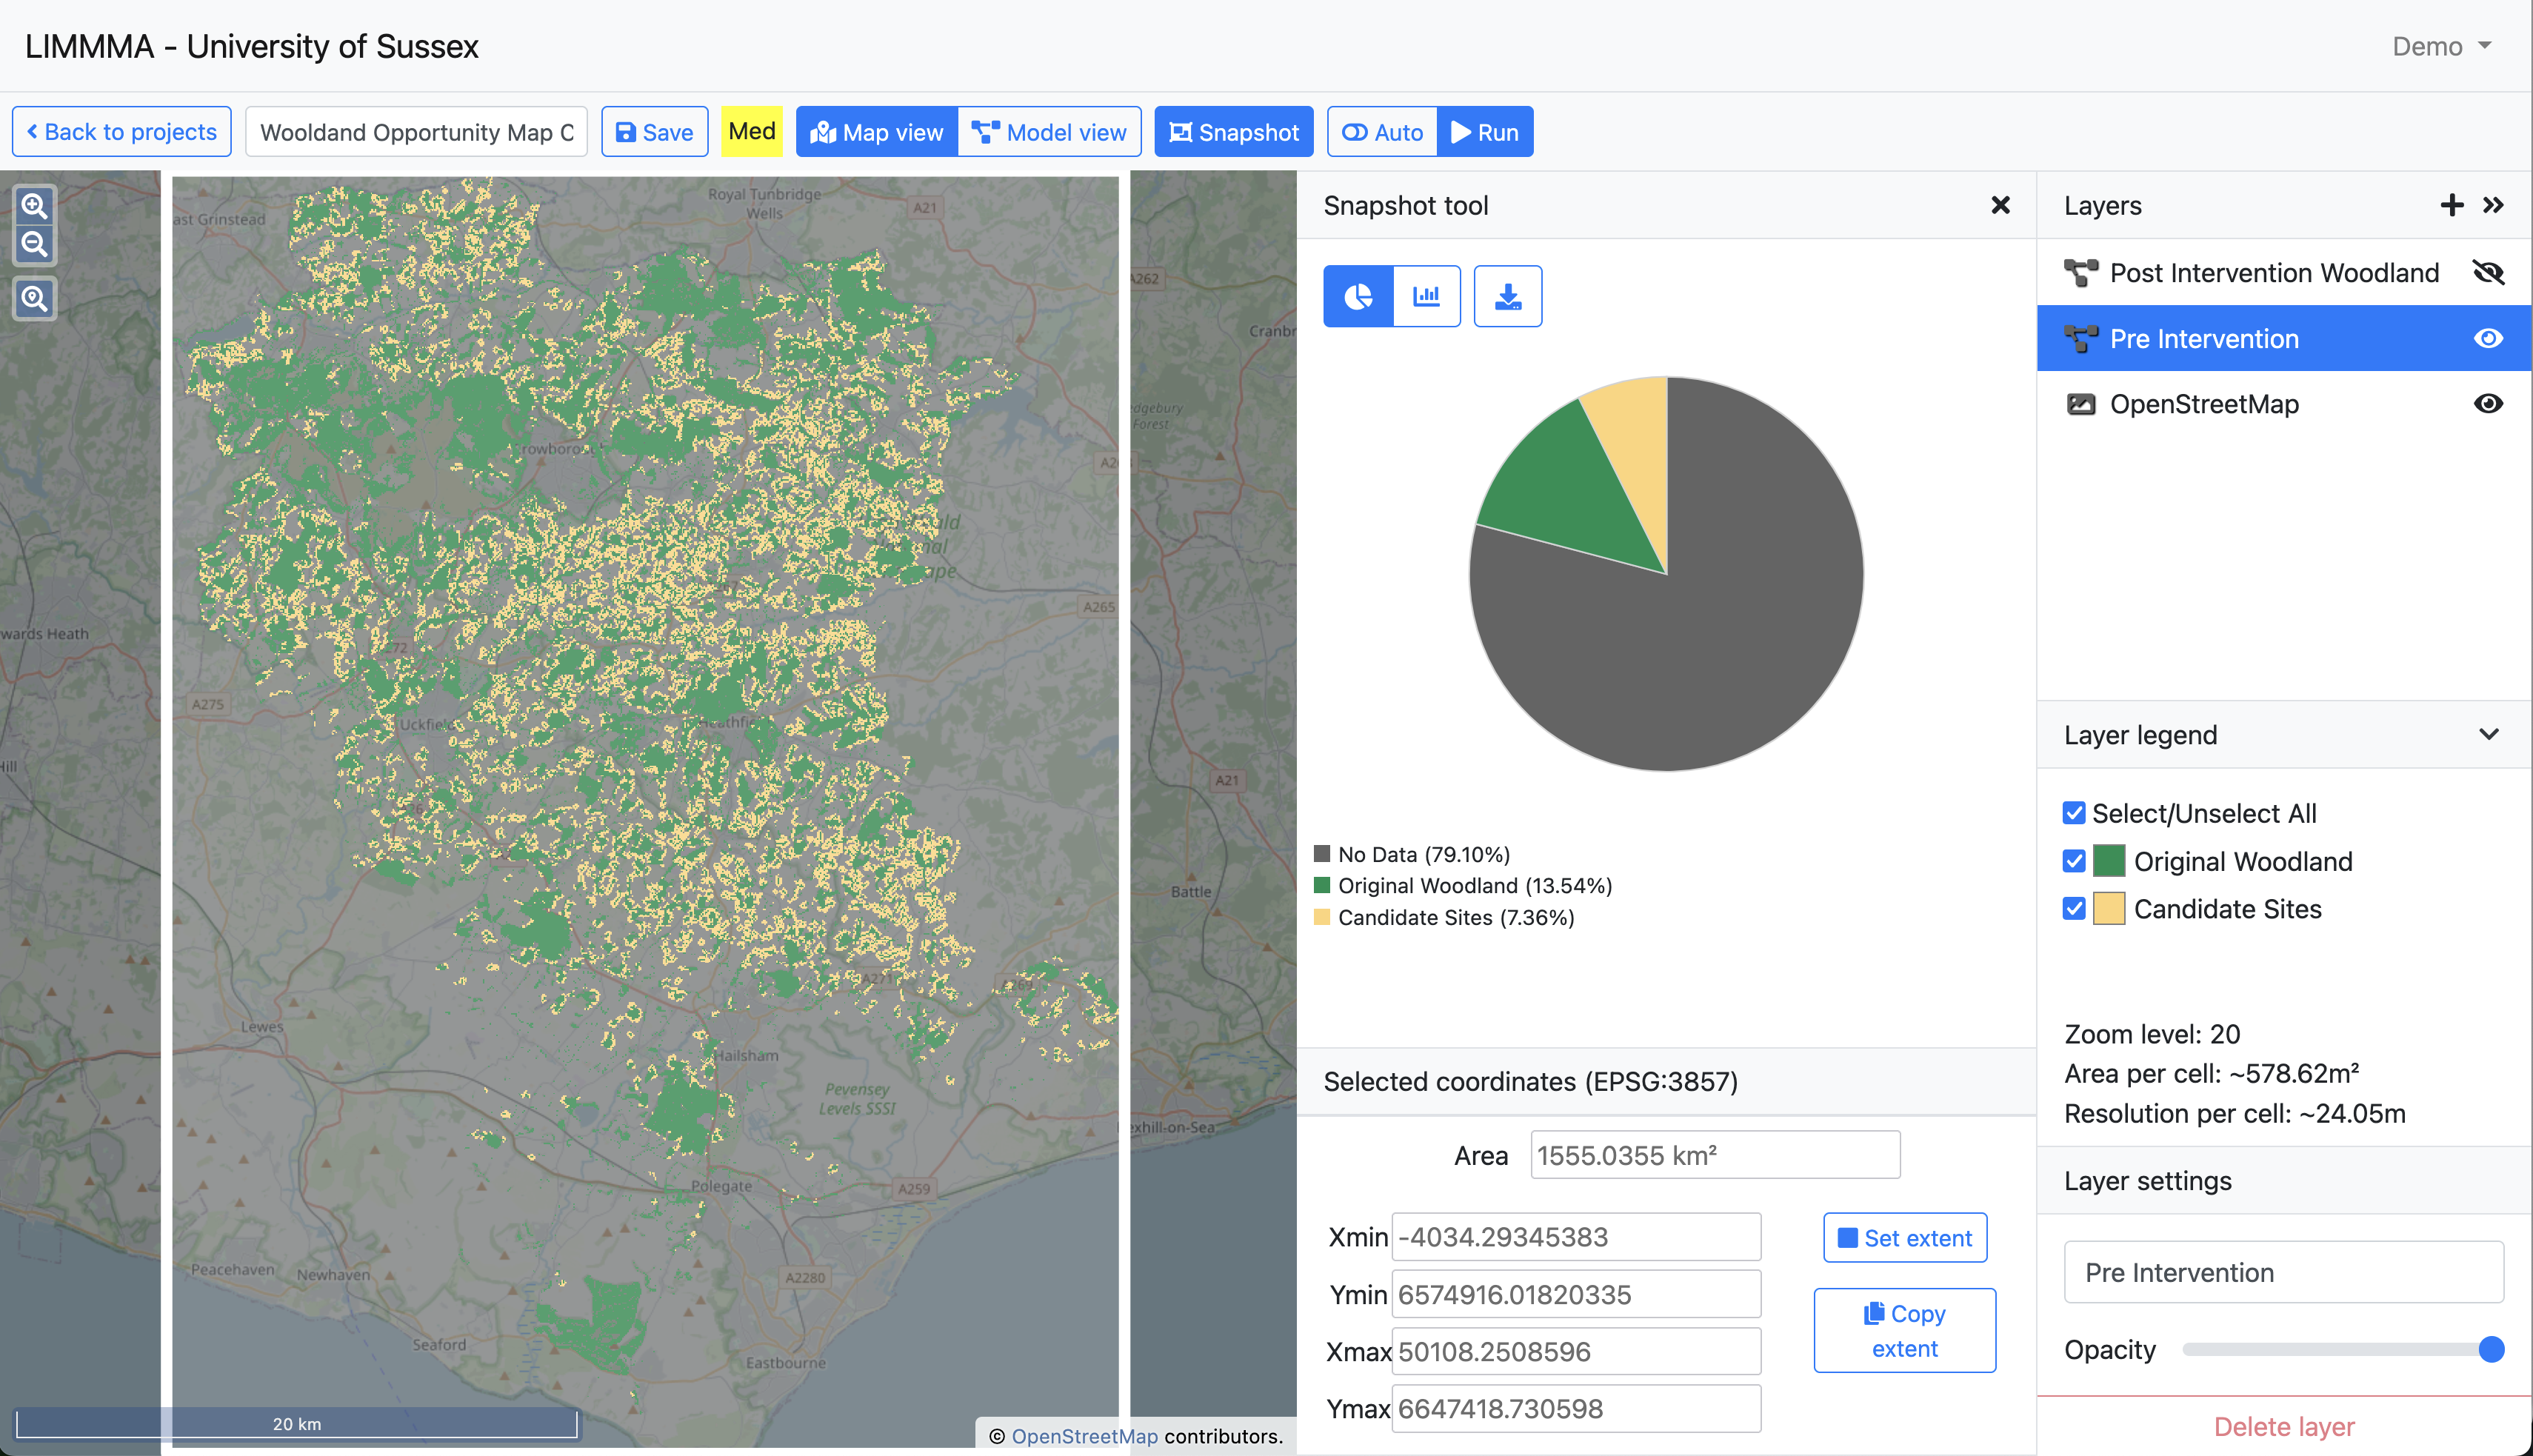This screenshot has height=1456, width=2533.
Task: Show the Post Intervention Woodland layer
Action: (2488, 272)
